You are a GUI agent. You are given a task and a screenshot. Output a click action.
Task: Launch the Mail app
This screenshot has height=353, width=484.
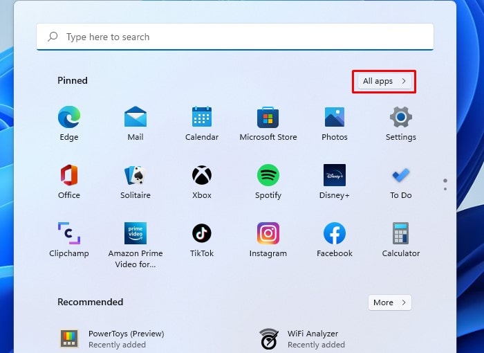[x=136, y=123]
